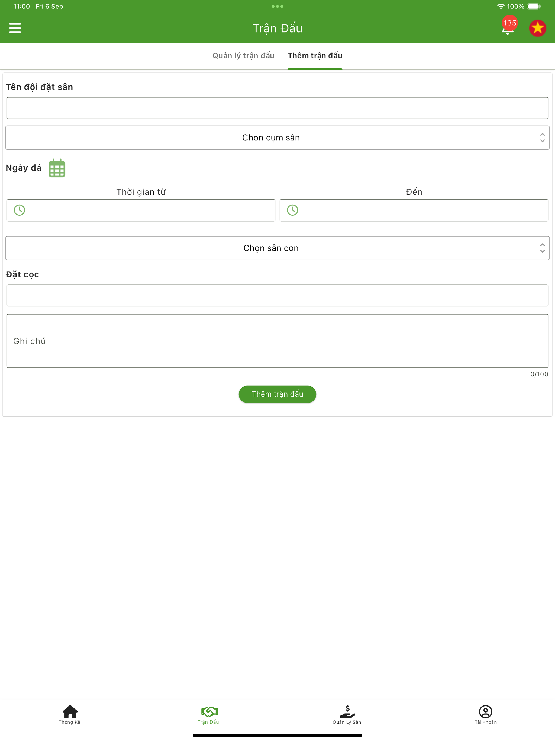This screenshot has width=555, height=741.
Task: Tap clock icon in Đến field
Action: [293, 210]
